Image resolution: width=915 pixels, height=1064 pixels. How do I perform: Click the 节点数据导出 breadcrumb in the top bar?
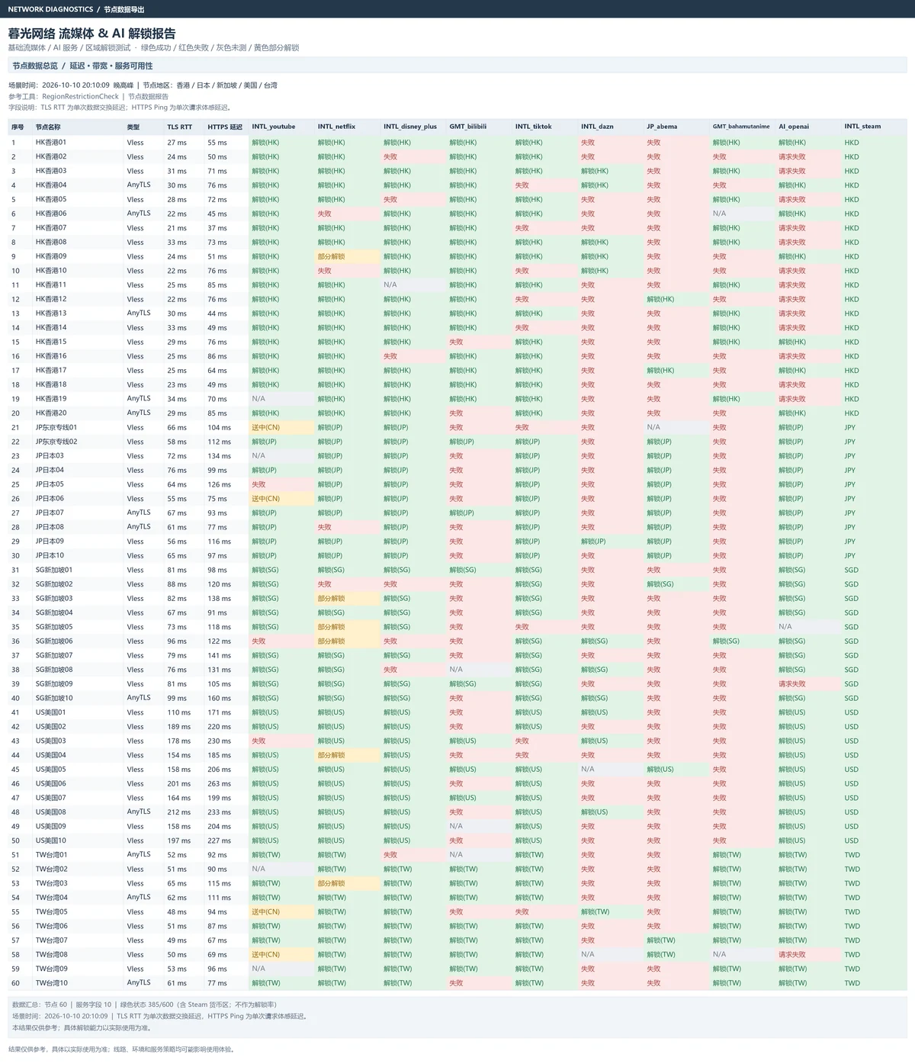tap(124, 9)
